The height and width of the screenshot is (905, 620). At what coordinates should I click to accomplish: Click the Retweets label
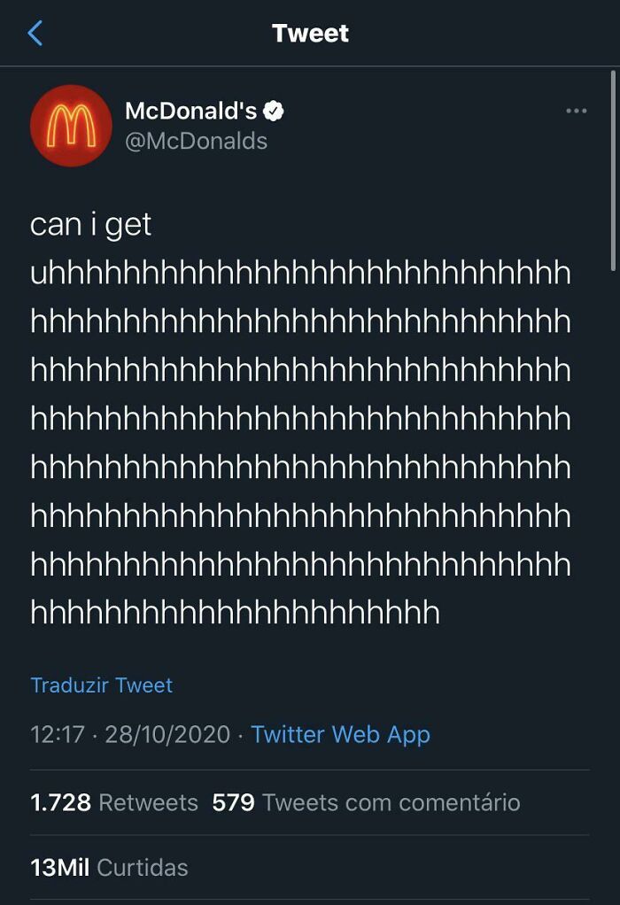click(x=148, y=802)
